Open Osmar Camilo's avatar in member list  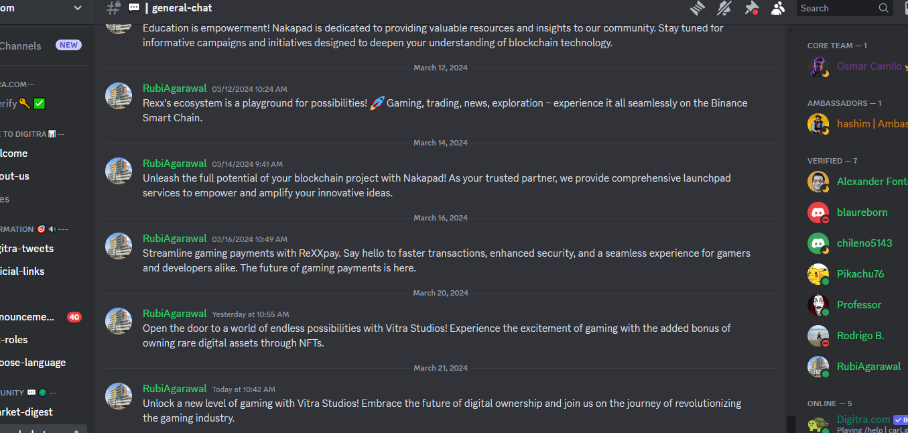[x=818, y=66]
